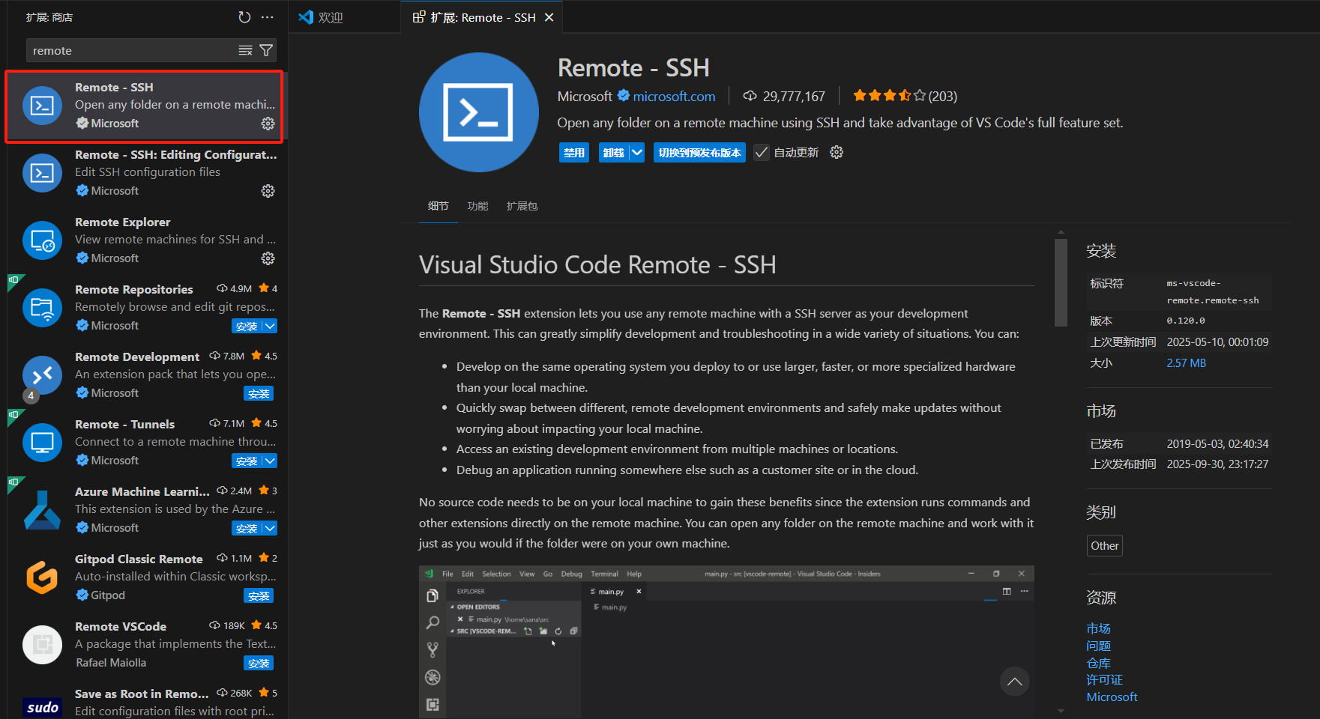Viewport: 1320px width, 719px height.
Task: Select the Remote VSCode extension icon
Action: pyautogui.click(x=42, y=645)
